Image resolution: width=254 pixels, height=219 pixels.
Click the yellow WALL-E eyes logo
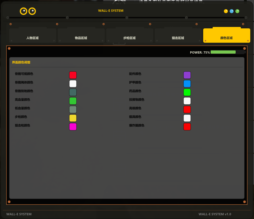click(28, 11)
